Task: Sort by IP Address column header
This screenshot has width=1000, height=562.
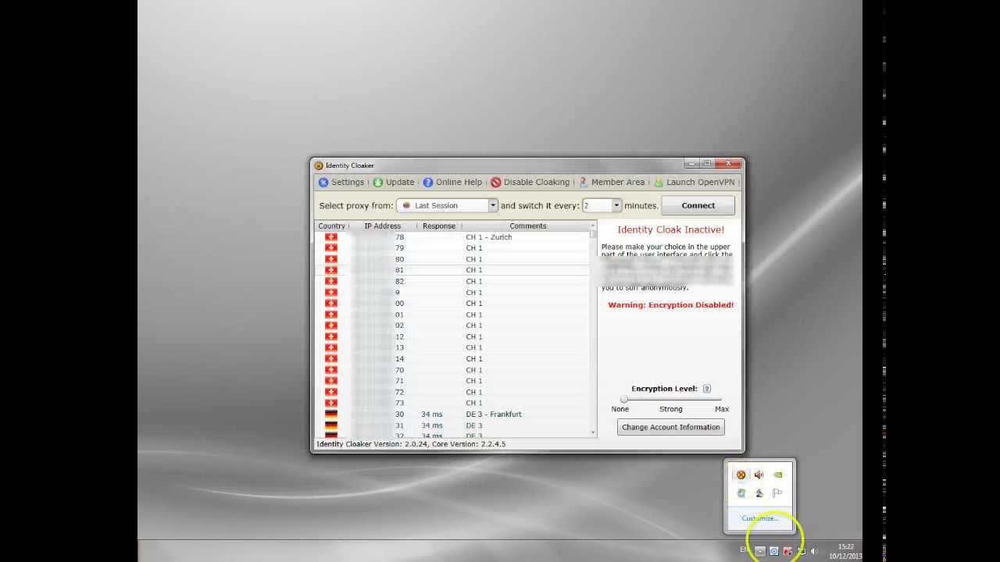Action: point(382,226)
